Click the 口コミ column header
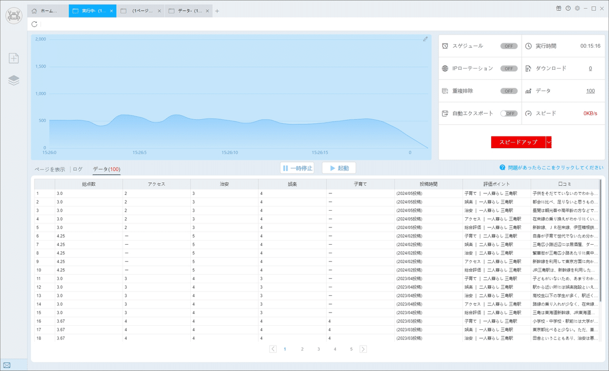This screenshot has width=609, height=371. pyautogui.click(x=564, y=184)
